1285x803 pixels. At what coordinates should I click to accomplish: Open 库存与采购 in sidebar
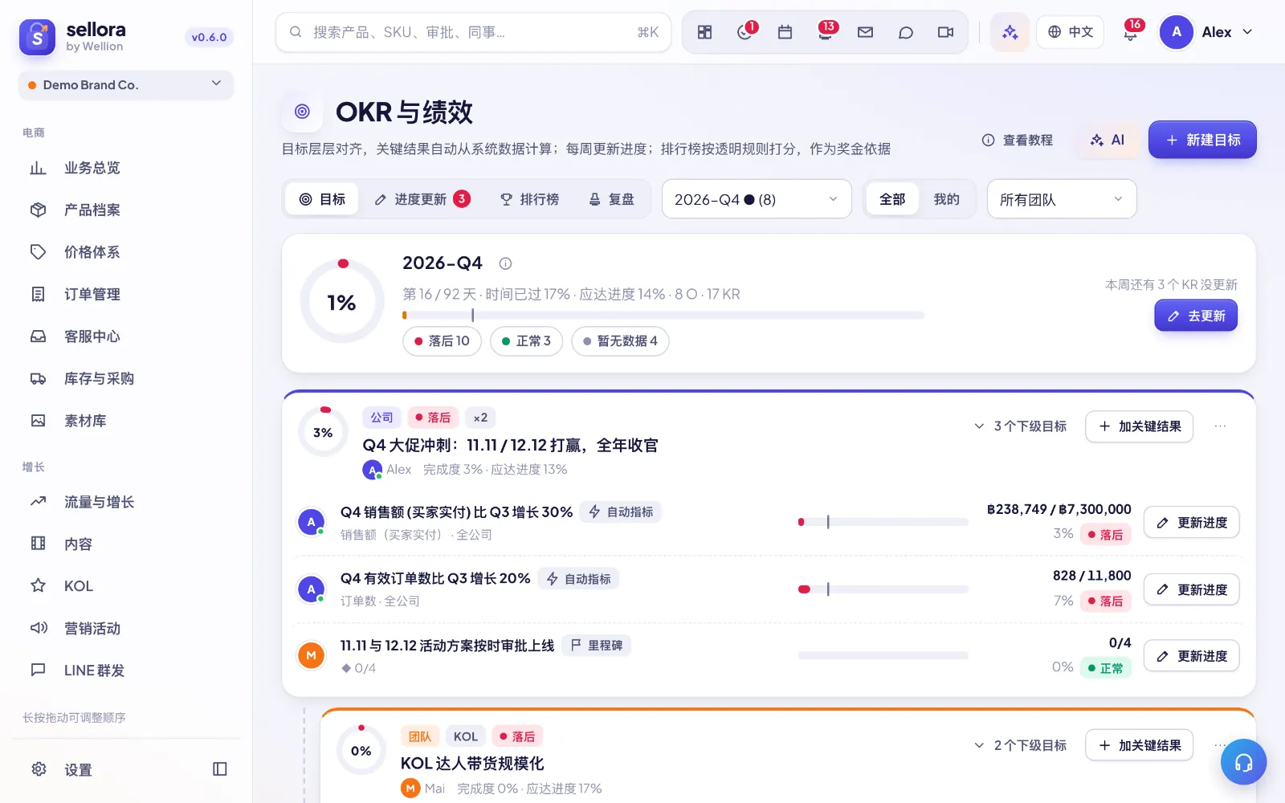coord(126,378)
